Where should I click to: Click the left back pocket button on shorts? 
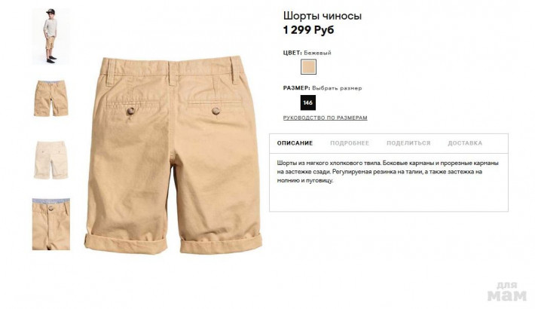[130, 111]
